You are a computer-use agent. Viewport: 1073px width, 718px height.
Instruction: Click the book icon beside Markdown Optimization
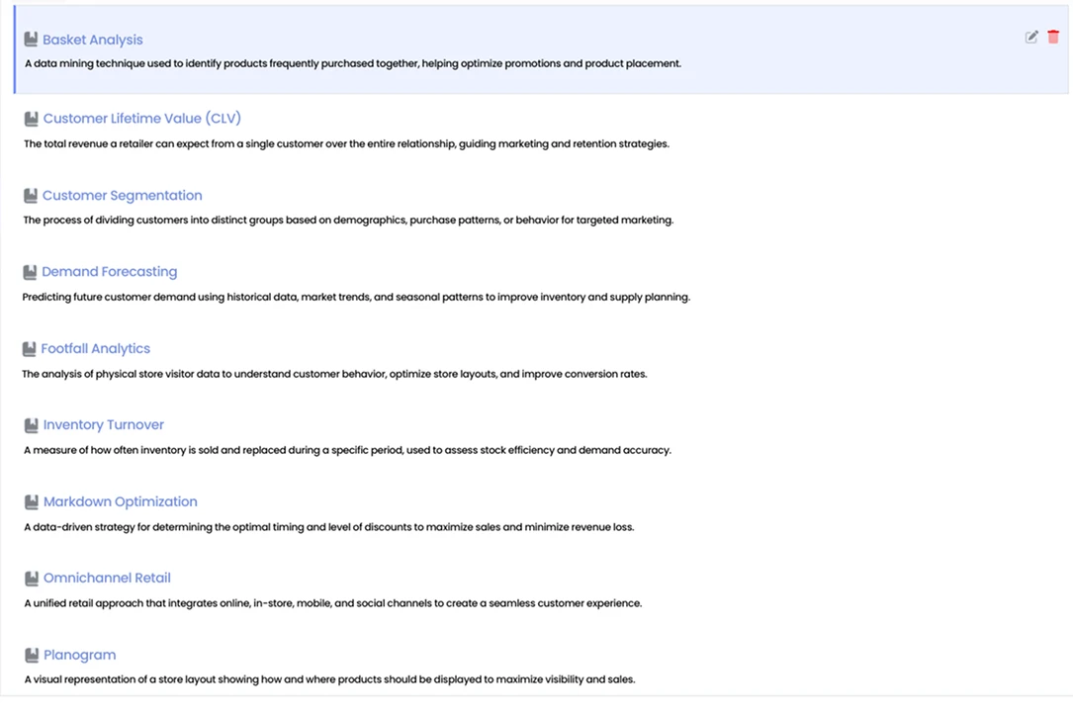coord(31,502)
